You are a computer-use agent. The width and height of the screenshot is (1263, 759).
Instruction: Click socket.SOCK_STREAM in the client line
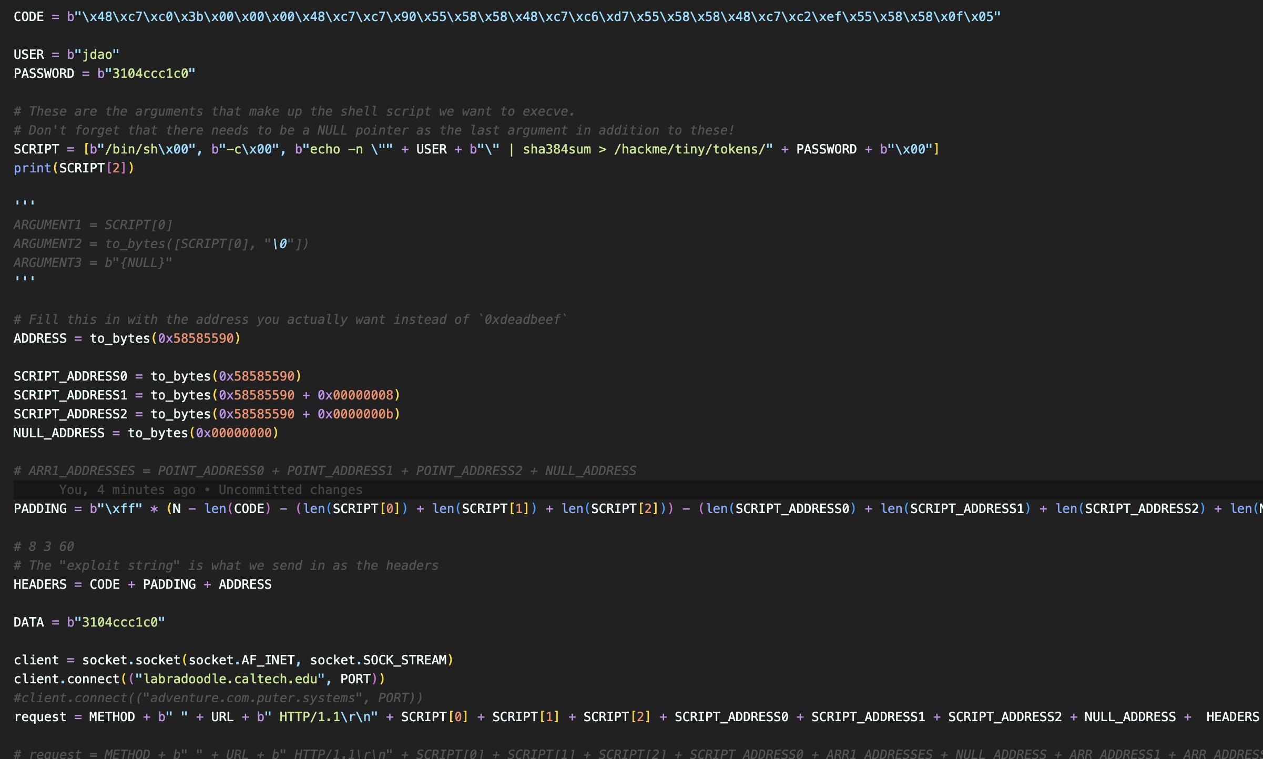(378, 660)
